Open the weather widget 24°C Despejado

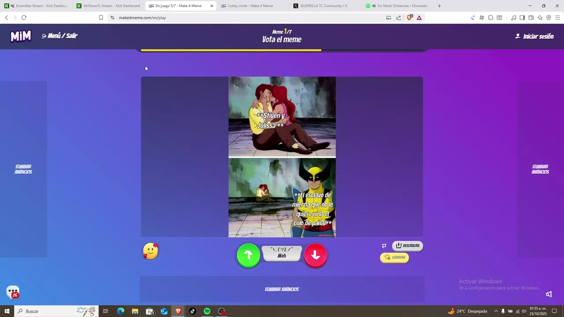point(468,311)
